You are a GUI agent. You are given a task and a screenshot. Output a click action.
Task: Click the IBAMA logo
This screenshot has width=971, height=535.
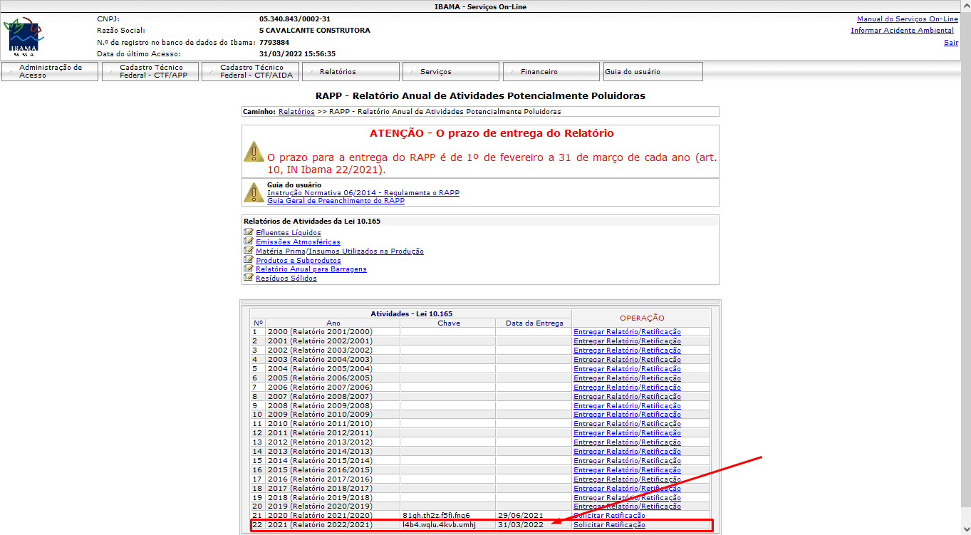coord(22,37)
